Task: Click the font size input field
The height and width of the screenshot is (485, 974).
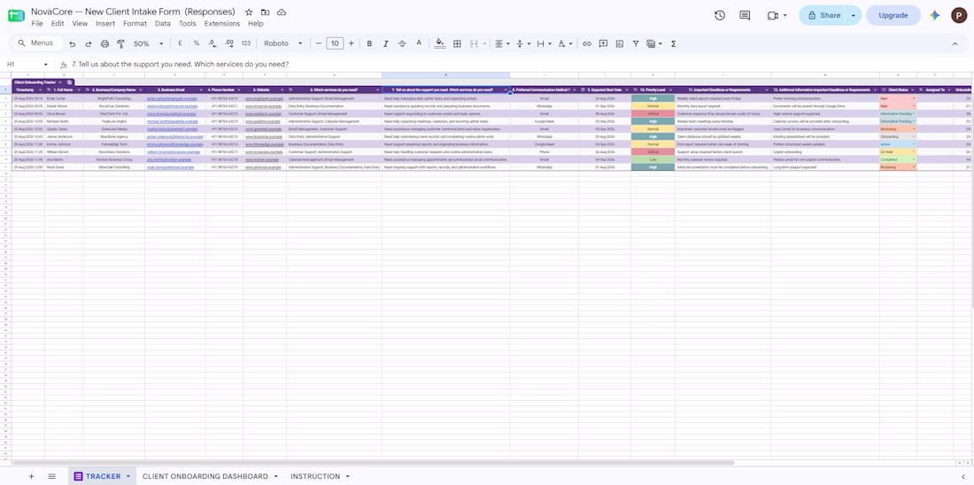Action: (x=335, y=43)
